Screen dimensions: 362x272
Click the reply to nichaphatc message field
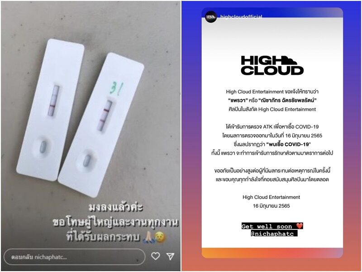[x=74, y=257]
